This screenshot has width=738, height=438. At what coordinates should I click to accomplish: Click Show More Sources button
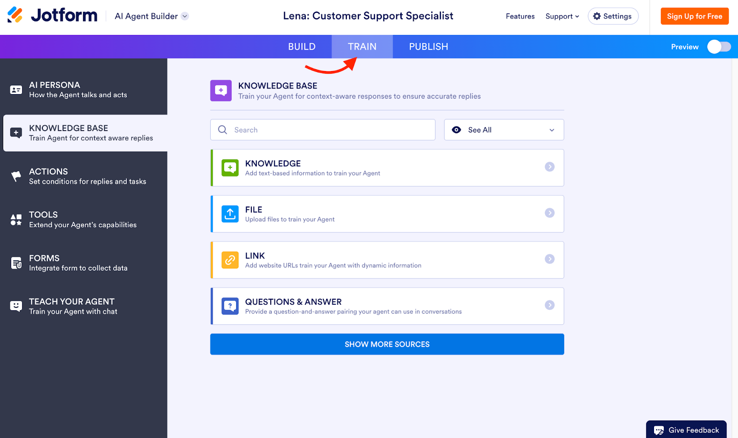click(x=387, y=344)
